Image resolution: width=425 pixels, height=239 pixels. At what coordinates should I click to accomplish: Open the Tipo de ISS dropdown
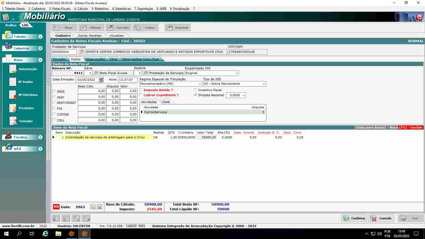point(263,84)
